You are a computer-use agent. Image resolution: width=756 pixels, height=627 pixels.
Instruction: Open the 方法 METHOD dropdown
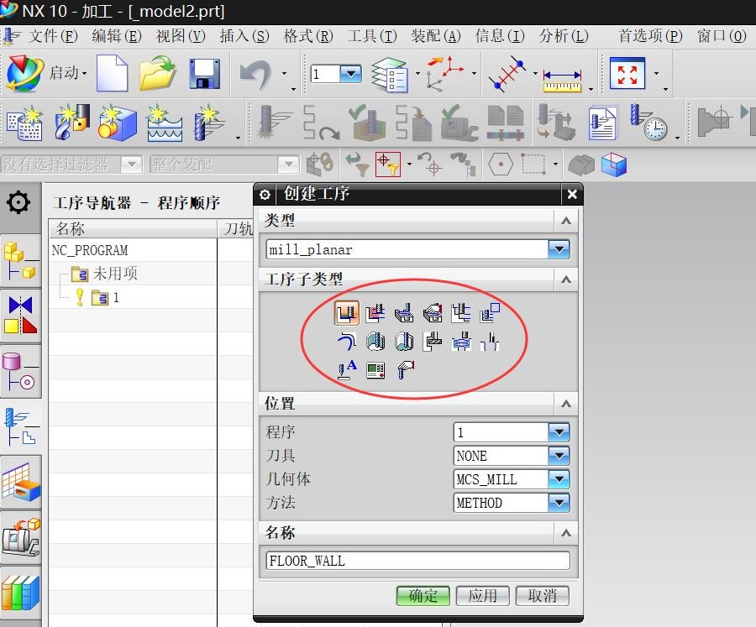click(x=558, y=503)
